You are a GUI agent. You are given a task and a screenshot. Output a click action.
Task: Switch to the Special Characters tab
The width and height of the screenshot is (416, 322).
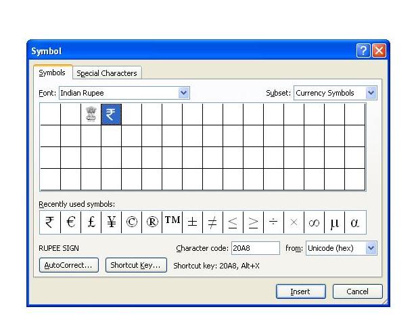[107, 73]
